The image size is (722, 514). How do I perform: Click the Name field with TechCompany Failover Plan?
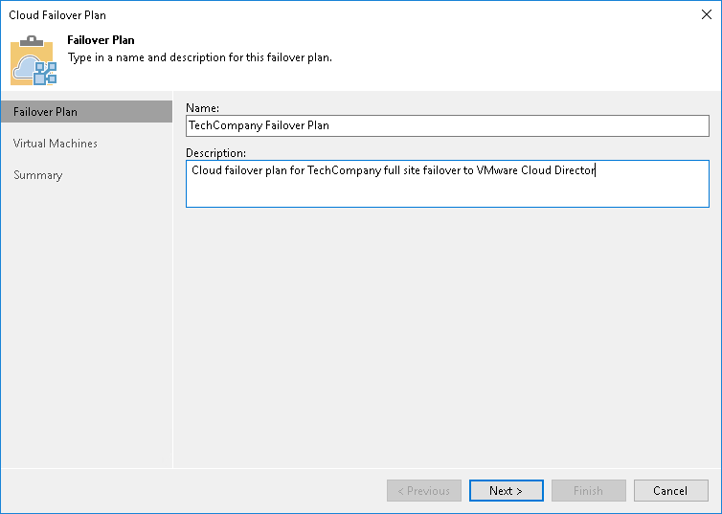447,125
